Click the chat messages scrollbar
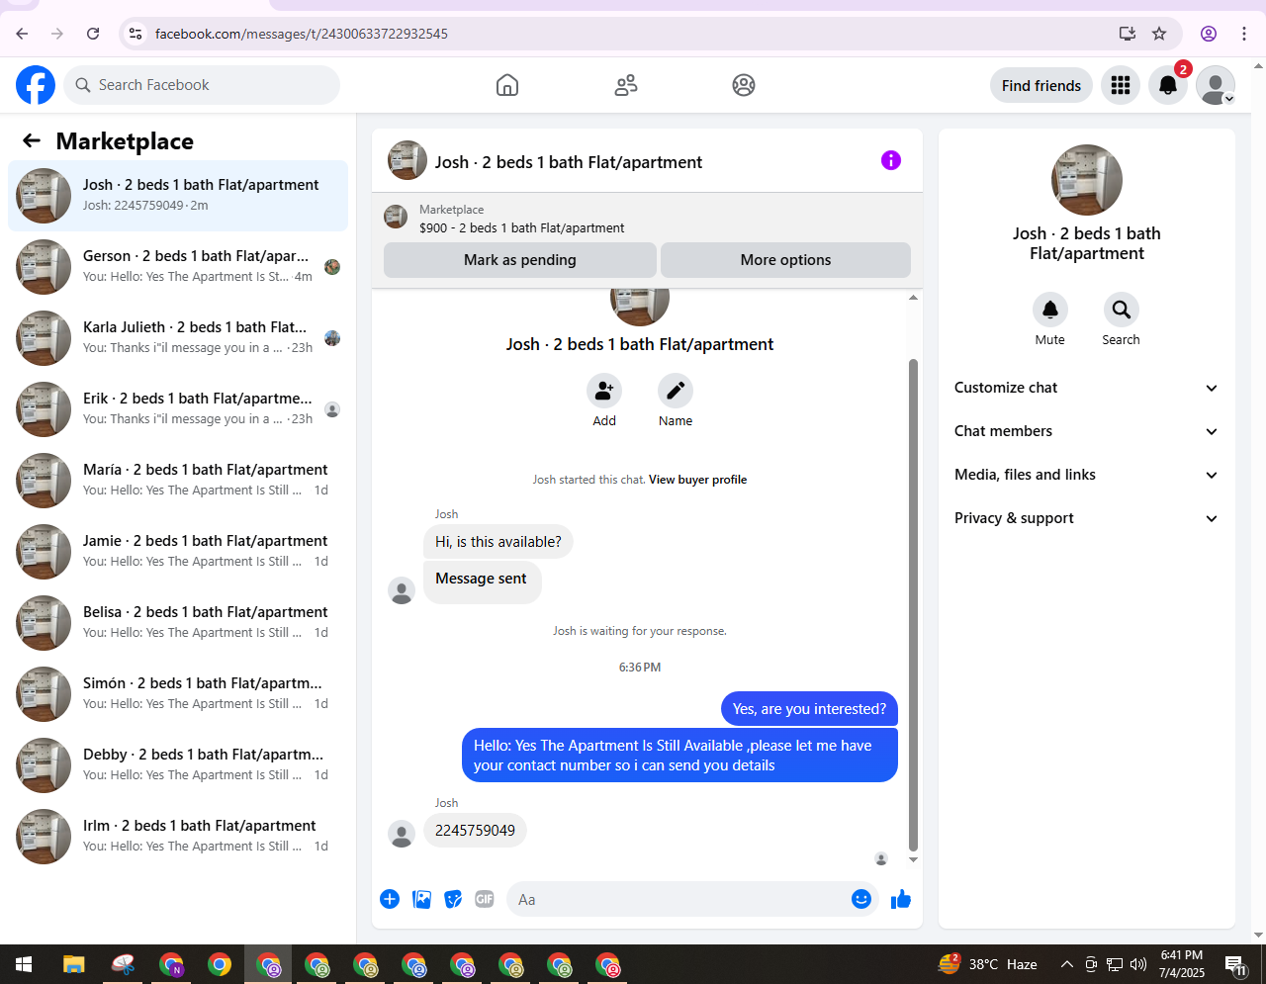This screenshot has width=1266, height=984. (913, 603)
